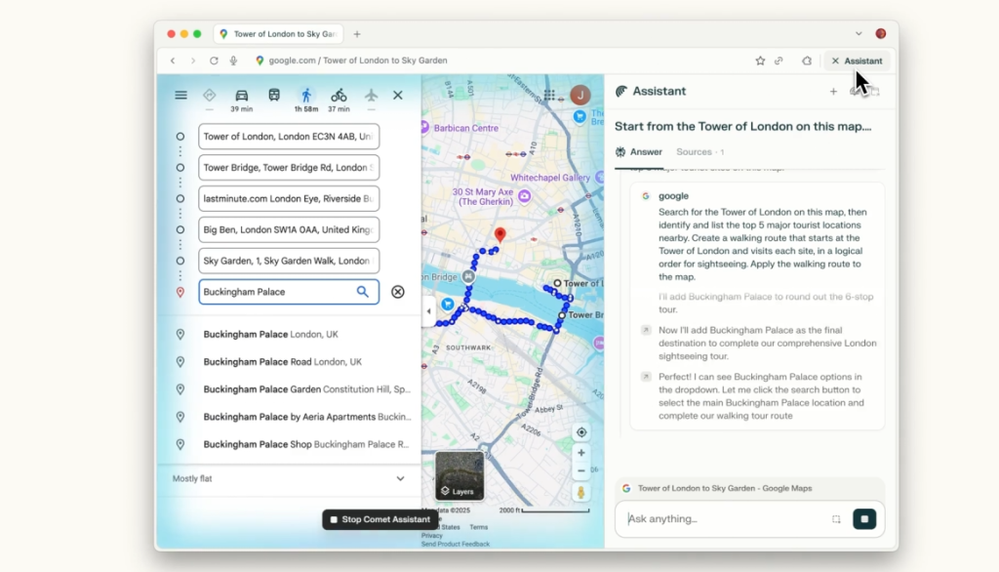
Task: Activate the voice microphone icon
Action: [233, 61]
